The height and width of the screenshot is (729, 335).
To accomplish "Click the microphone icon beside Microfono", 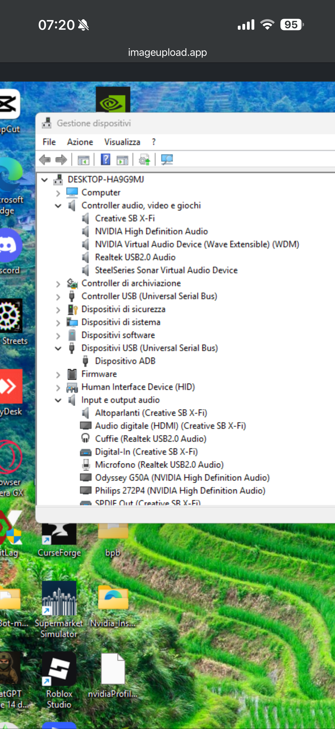I will (86, 464).
